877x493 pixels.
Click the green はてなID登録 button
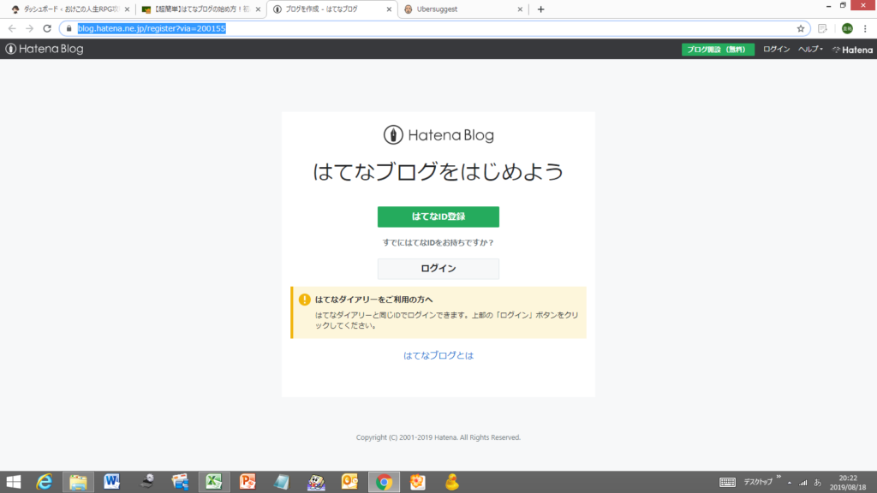[x=438, y=217]
